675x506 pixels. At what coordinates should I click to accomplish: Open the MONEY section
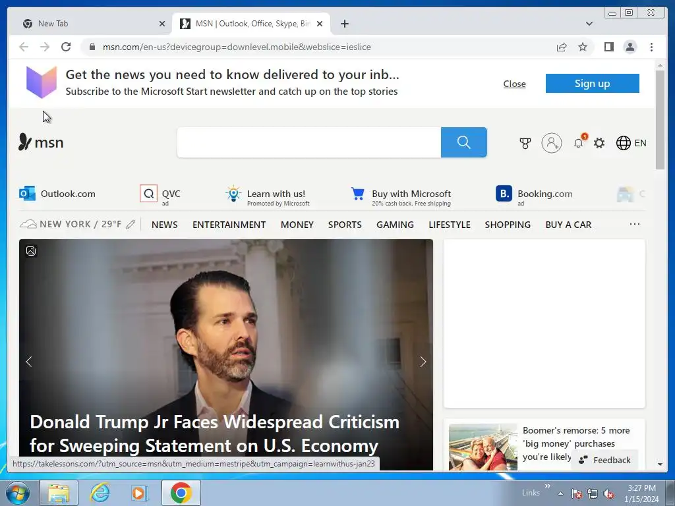point(297,225)
